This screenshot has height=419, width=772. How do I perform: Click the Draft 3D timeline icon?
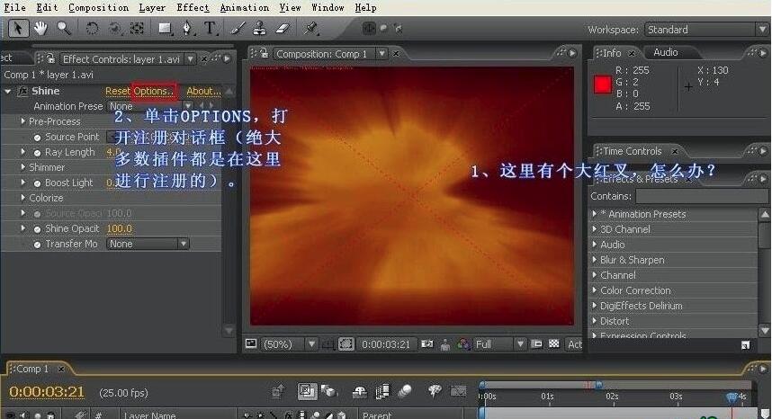[329, 391]
